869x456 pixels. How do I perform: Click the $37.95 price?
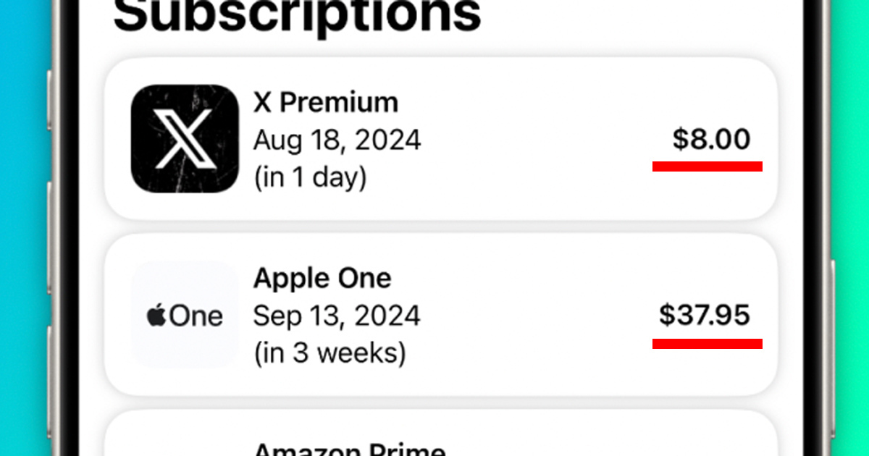705,316
